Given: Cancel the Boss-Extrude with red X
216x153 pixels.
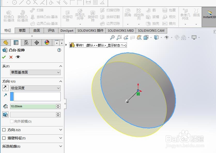Looking at the screenshot, I should [x=11, y=57].
